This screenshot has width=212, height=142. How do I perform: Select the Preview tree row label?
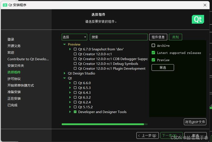click(x=74, y=44)
